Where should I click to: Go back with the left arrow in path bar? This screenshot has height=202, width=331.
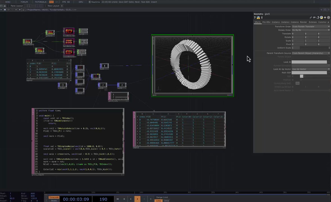pyautogui.click(x=9, y=10)
